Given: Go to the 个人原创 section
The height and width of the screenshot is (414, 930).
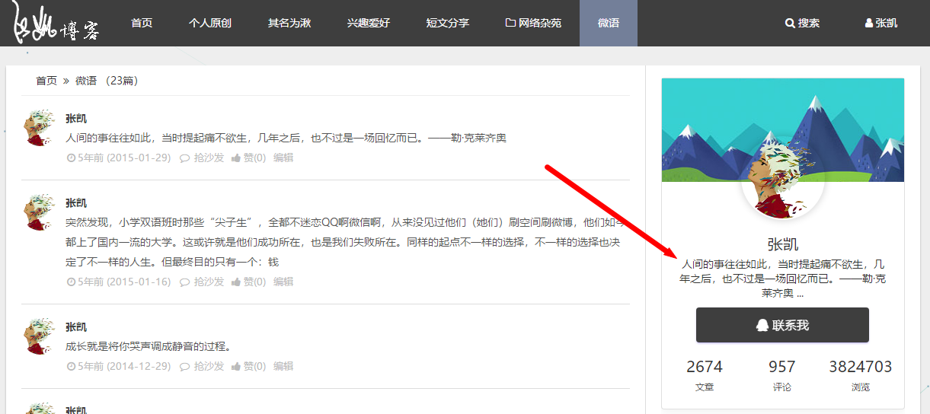Looking at the screenshot, I should [210, 23].
